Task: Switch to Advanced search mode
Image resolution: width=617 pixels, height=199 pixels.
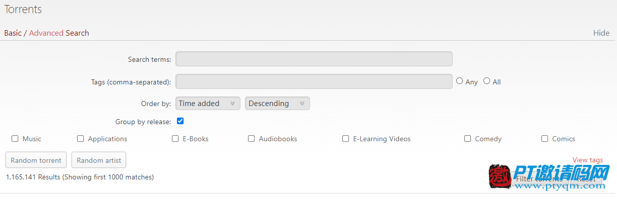Action: tap(46, 33)
